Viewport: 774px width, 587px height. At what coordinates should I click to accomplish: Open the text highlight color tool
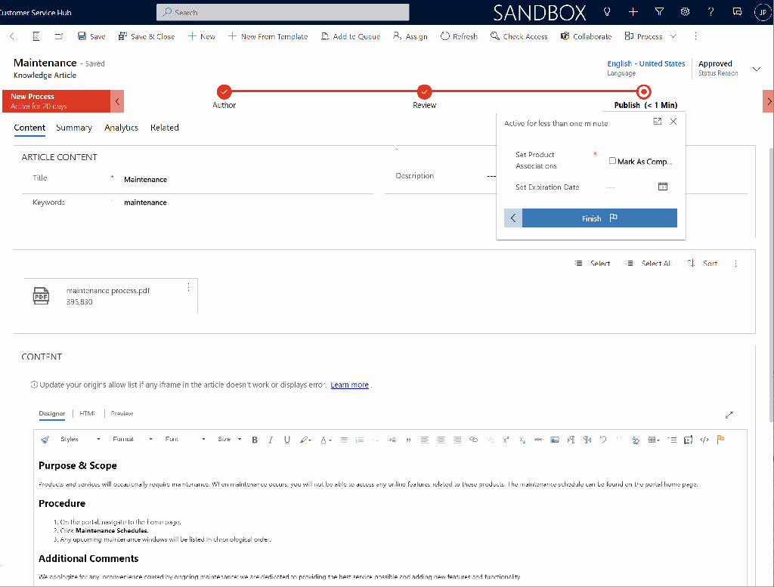[305, 439]
